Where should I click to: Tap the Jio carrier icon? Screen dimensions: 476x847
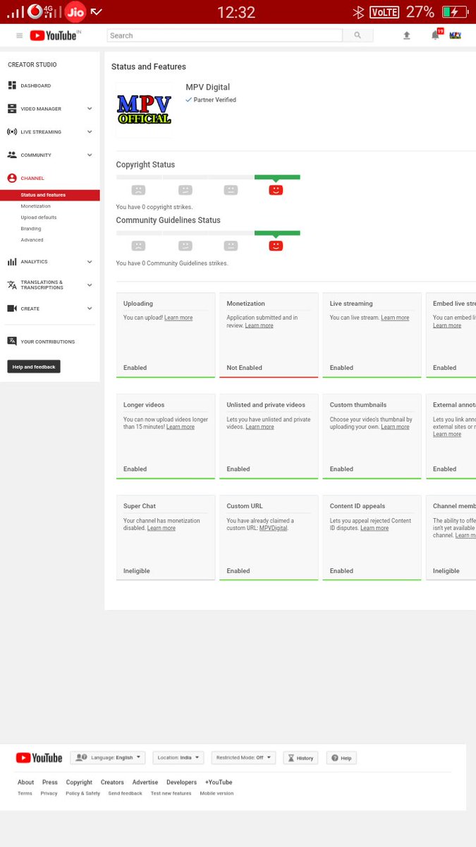(75, 12)
